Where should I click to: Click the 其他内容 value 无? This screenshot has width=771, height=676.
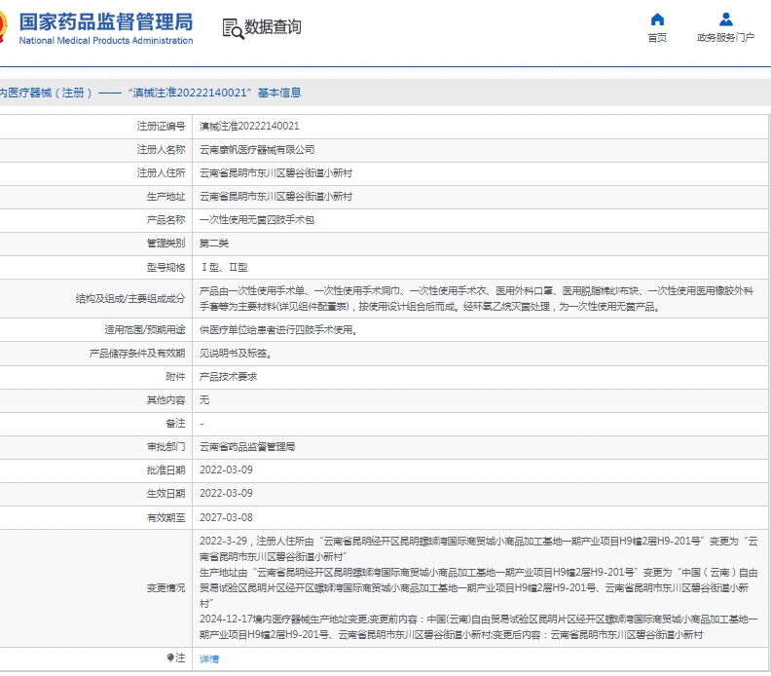(x=204, y=400)
